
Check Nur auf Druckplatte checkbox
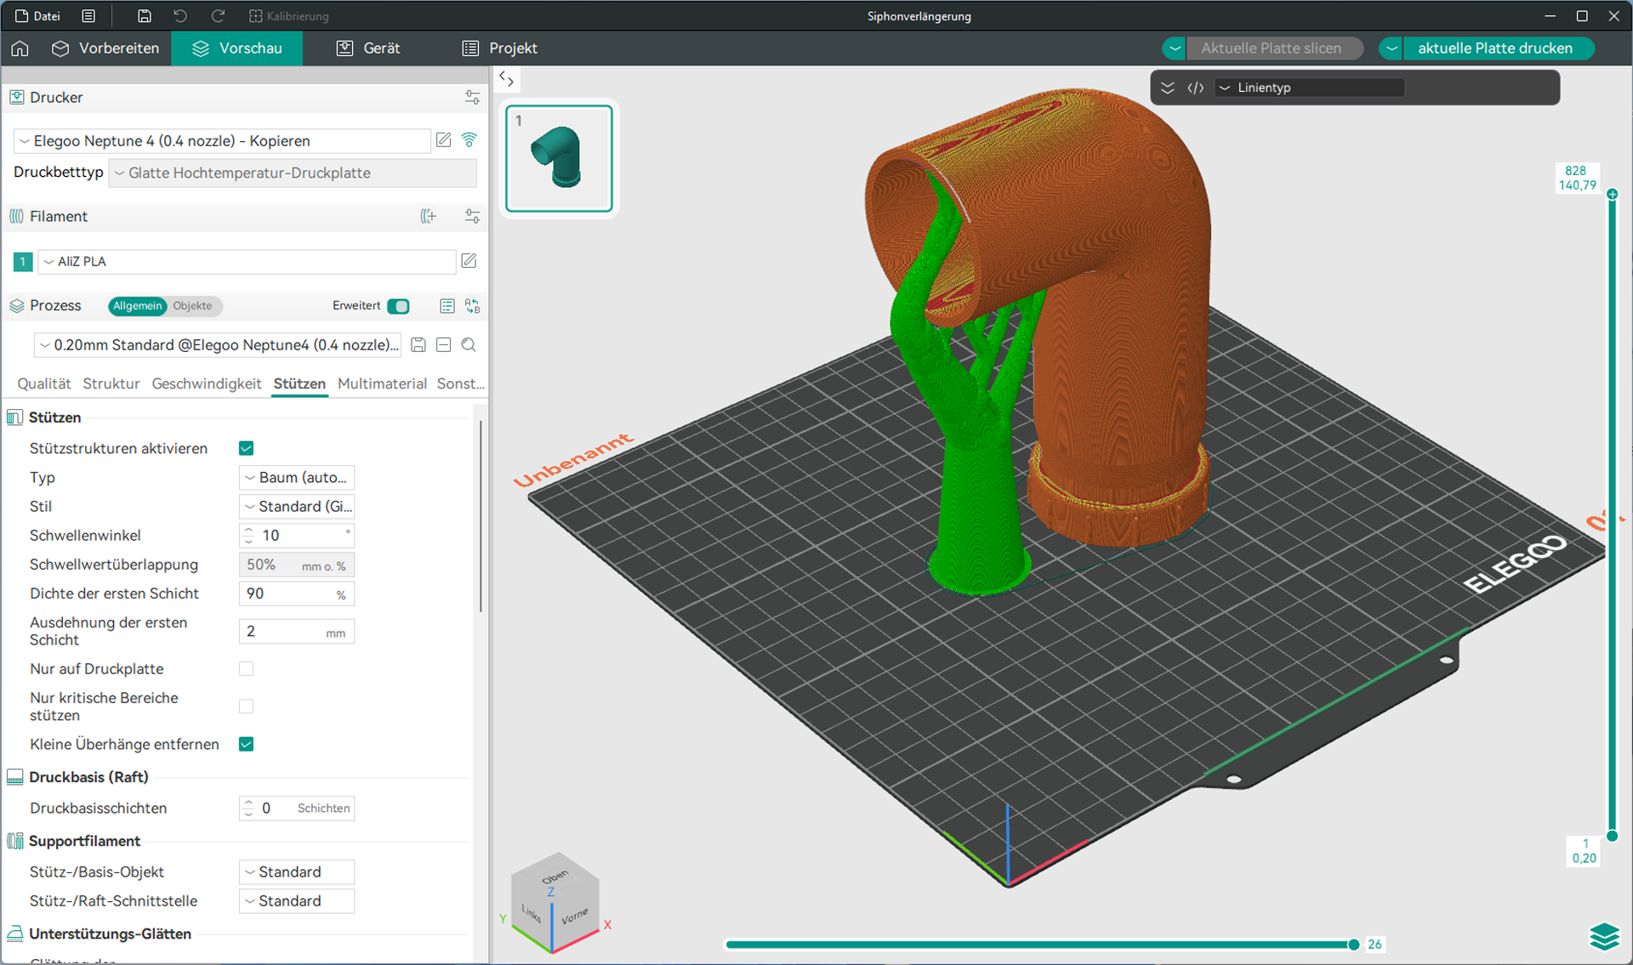click(247, 669)
